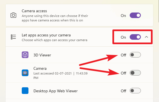The width and height of the screenshot is (159, 102).
Task: Click the Last accessed timestamp under Camera
Action: [x=61, y=76]
